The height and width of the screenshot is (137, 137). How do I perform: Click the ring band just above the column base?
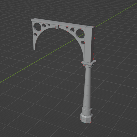point(87,111)
